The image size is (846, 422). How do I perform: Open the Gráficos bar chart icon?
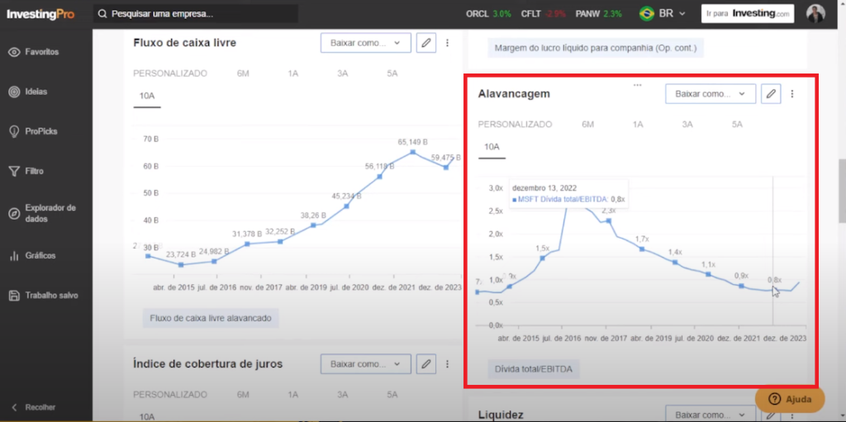coord(14,255)
